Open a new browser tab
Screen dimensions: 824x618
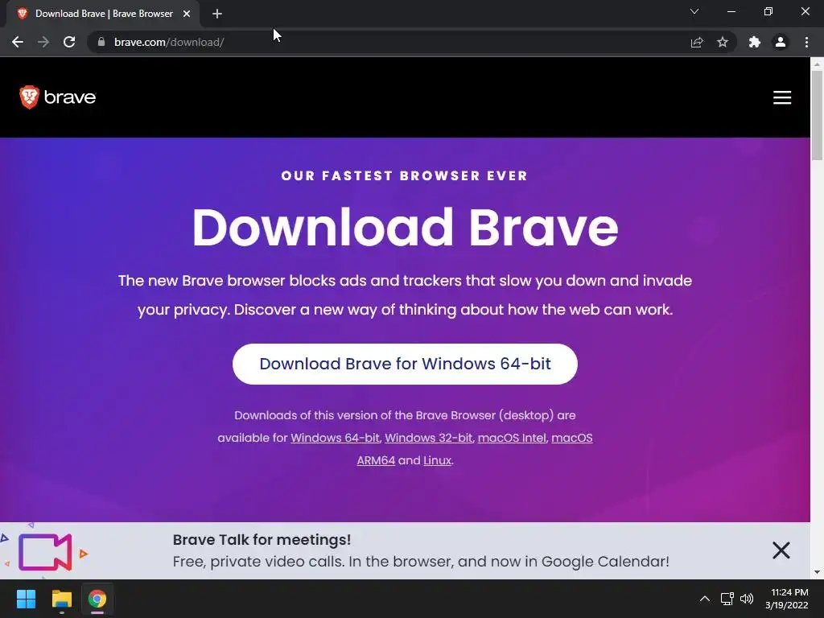click(217, 14)
